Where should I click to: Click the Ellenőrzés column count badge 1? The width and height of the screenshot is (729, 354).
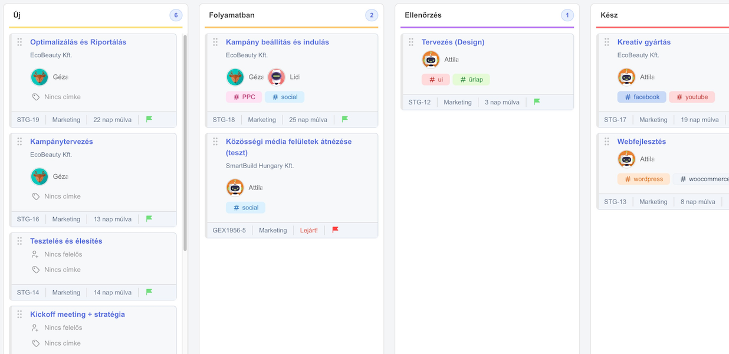click(x=567, y=15)
